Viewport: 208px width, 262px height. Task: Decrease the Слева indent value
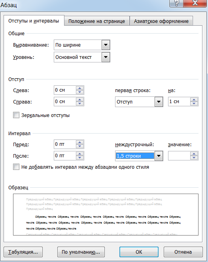point(79,92)
